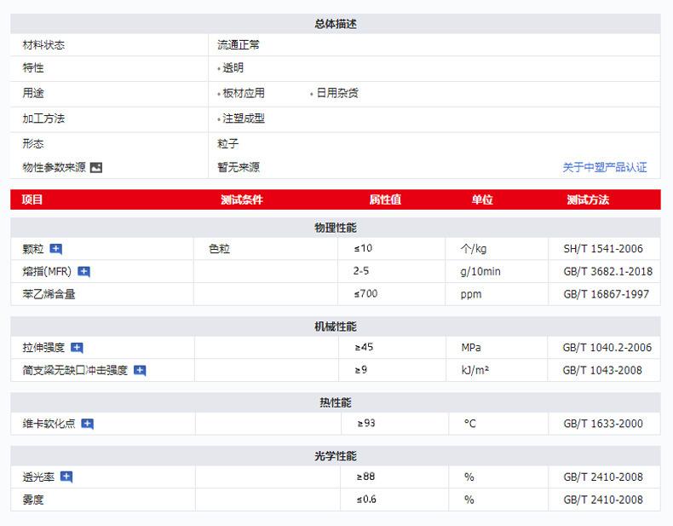Click the plus icon beside 拉伸强度
The height and width of the screenshot is (526, 673).
pos(77,348)
